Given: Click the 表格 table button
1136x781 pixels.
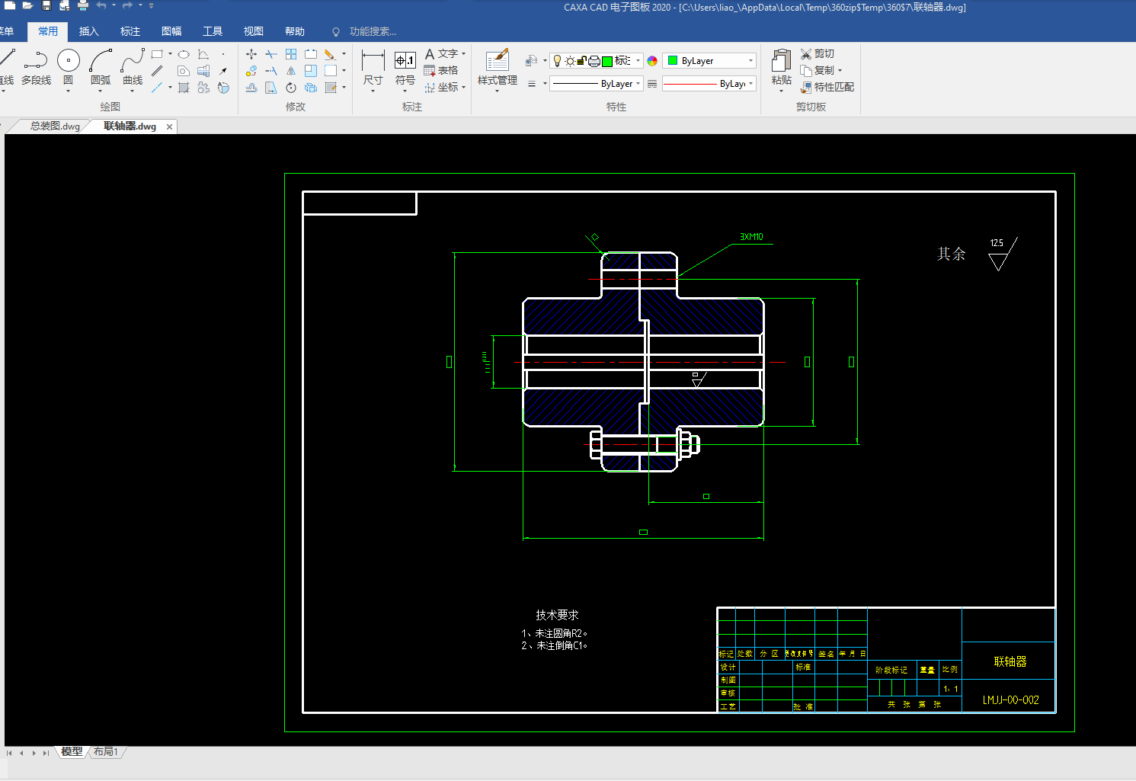Looking at the screenshot, I should 441,70.
